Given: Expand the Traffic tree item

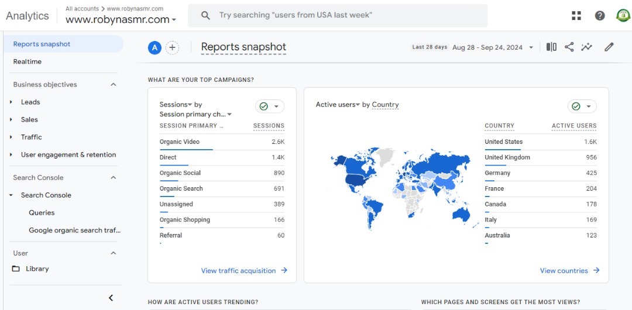Looking at the screenshot, I should tap(11, 137).
